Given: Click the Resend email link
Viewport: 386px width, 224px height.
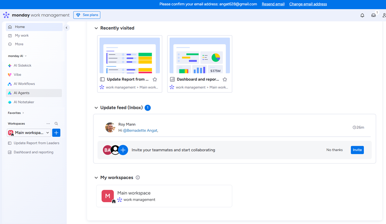Looking at the screenshot, I should pos(273,4).
